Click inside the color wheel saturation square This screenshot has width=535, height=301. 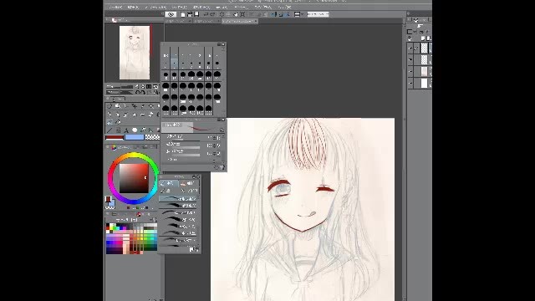134,178
